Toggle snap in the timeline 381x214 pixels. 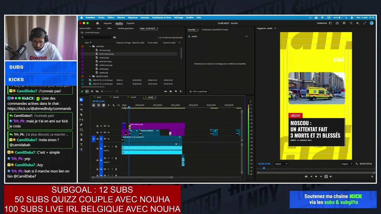point(99,105)
